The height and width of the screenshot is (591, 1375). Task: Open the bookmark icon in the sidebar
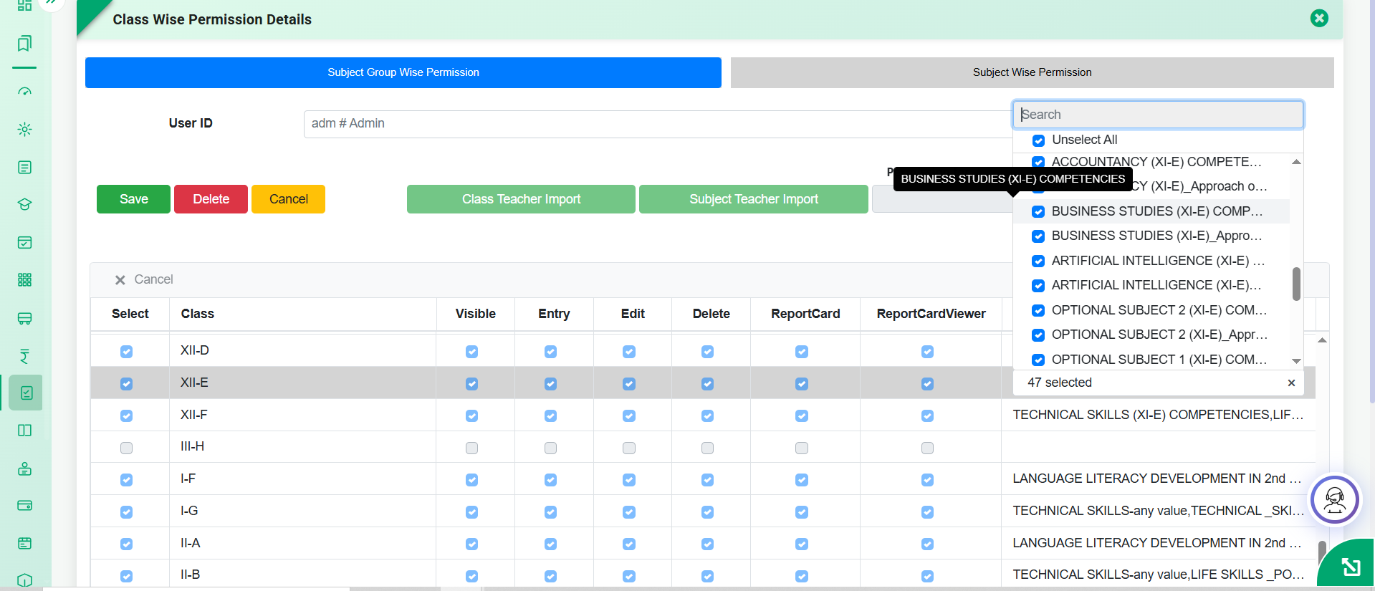[24, 44]
